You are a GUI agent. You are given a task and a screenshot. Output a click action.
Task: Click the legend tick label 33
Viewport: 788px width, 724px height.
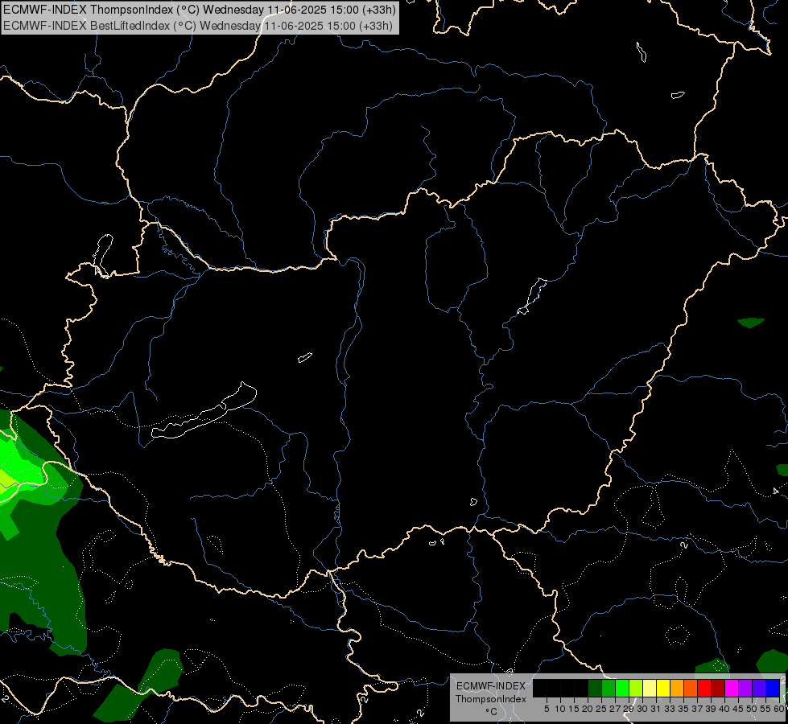pyautogui.click(x=670, y=709)
